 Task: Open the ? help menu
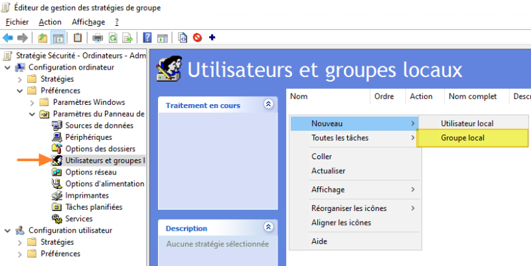pos(117,22)
